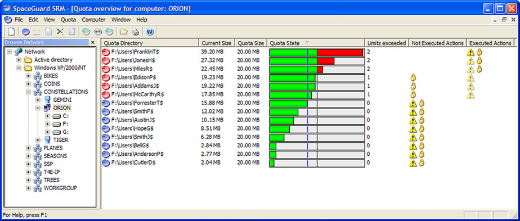
Task: Click the blue quota icon for CutlerD$
Action: (106, 163)
